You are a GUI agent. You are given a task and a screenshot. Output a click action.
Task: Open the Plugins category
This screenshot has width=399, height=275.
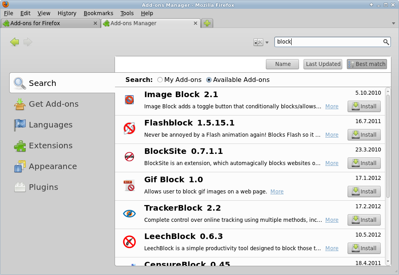coord(62,187)
